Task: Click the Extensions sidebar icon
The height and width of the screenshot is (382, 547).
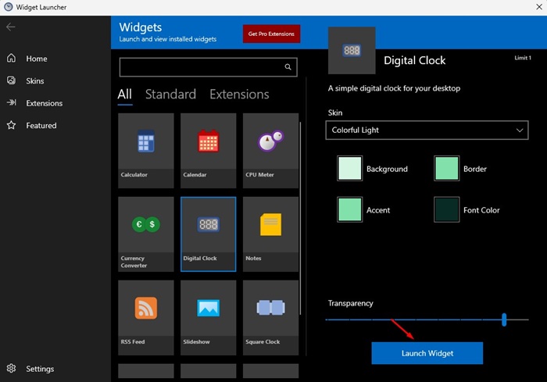Action: 11,102
